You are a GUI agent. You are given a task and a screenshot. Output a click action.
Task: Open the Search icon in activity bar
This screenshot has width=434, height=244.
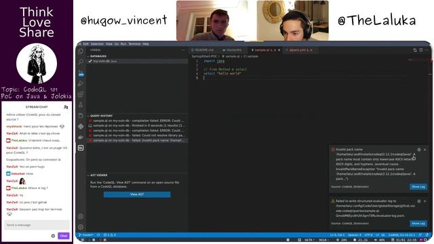[81, 62]
